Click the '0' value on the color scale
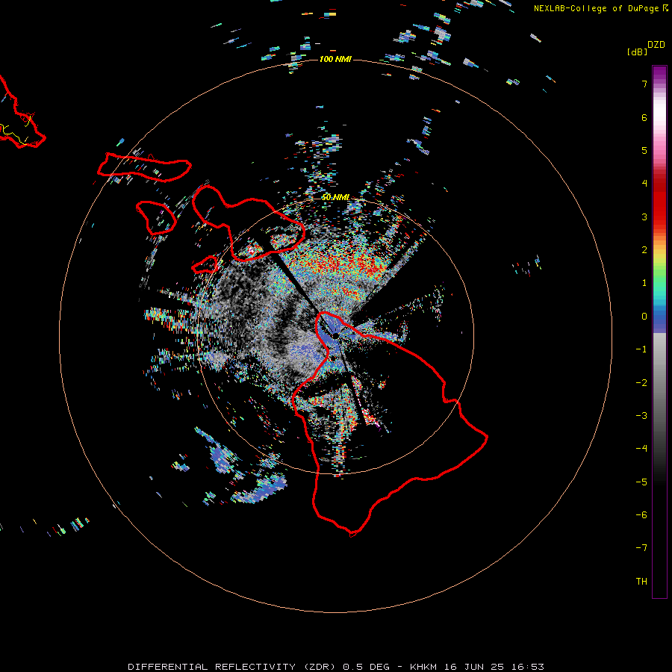The image size is (672, 672). tap(644, 317)
